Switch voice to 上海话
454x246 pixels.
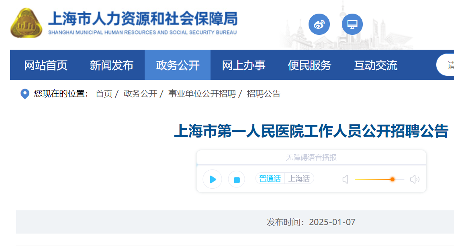pos(299,178)
